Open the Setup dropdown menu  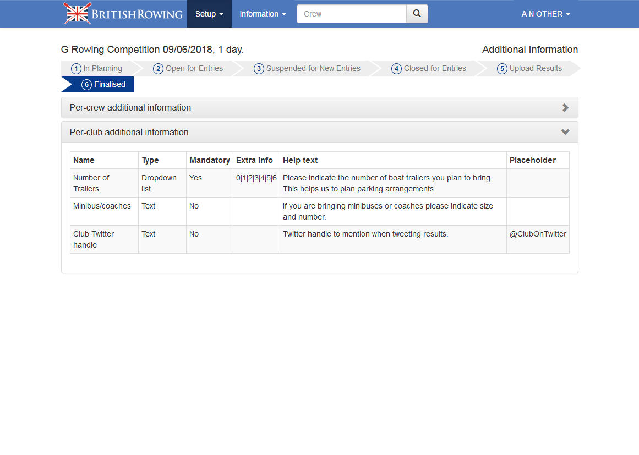tap(209, 14)
